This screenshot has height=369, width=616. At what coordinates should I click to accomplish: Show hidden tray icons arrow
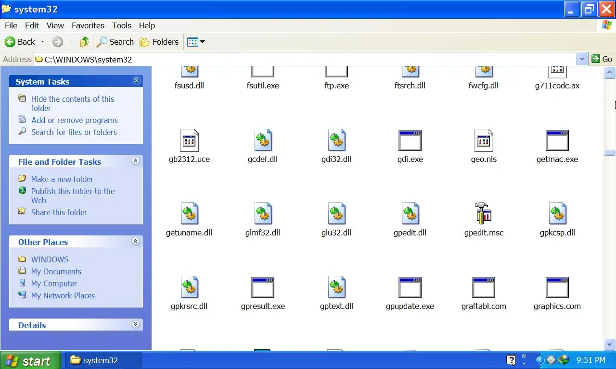[x=539, y=360]
